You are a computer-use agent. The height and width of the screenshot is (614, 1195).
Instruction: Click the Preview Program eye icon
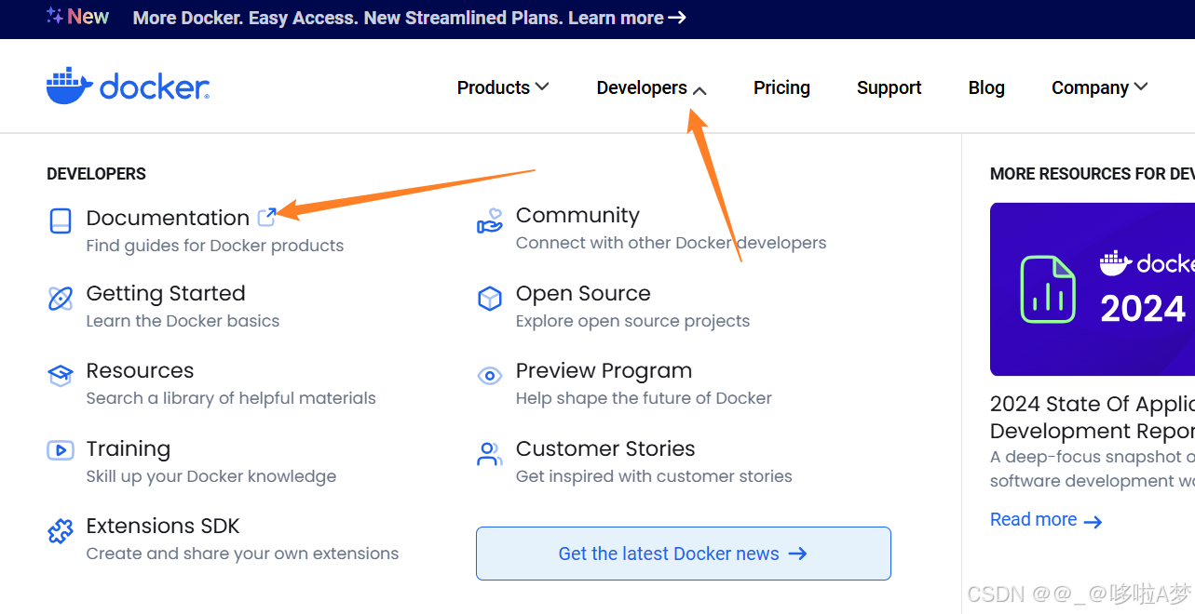(490, 376)
